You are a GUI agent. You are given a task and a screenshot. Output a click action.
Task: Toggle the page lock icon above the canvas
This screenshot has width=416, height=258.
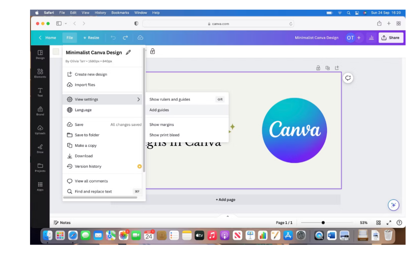(x=318, y=68)
